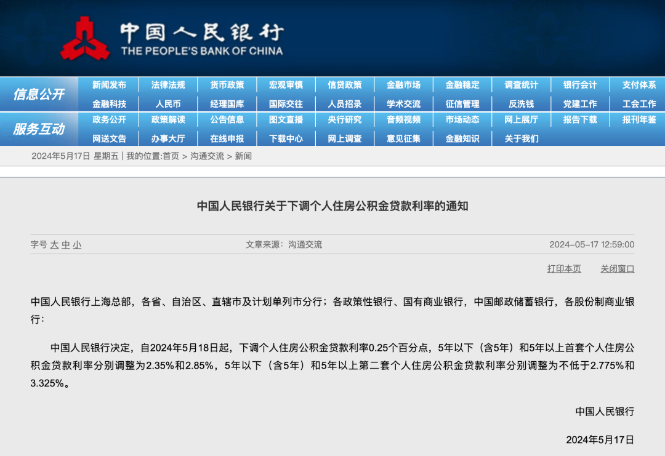Click 打印本页 to print the page
The height and width of the screenshot is (456, 665).
(563, 268)
